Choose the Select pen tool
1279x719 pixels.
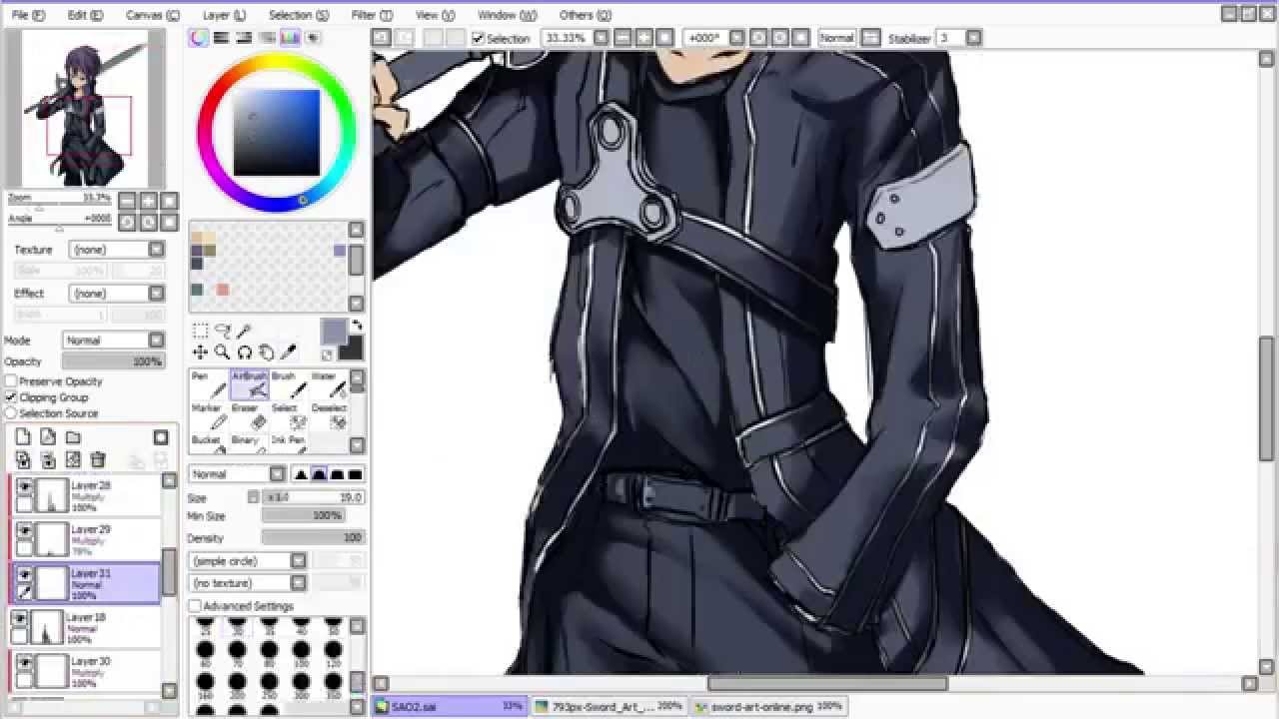pos(288,416)
